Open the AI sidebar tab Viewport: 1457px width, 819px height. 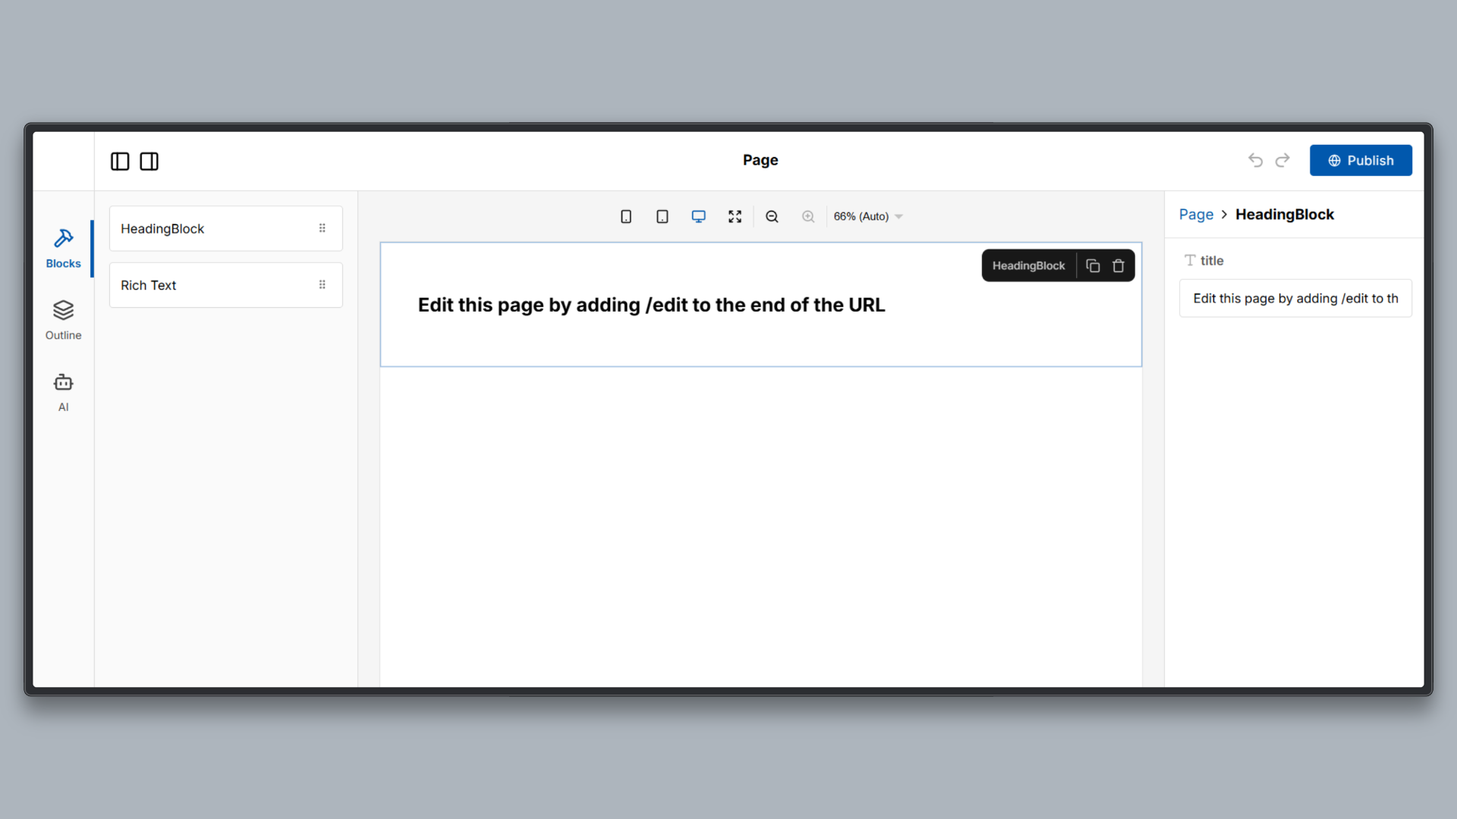coord(63,391)
